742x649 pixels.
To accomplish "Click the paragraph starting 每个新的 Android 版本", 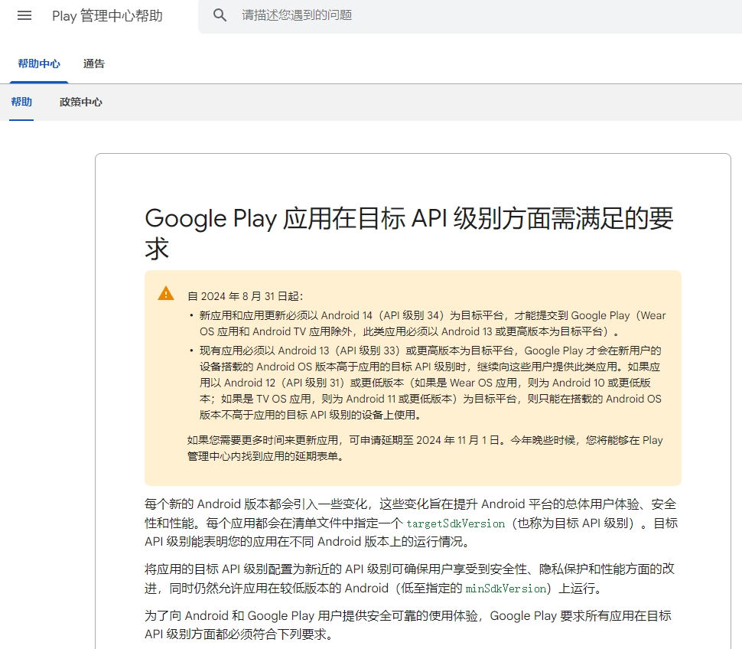I will pyautogui.click(x=412, y=523).
